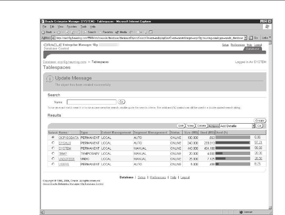Select the OCP10GDATA radio button

tap(53, 137)
